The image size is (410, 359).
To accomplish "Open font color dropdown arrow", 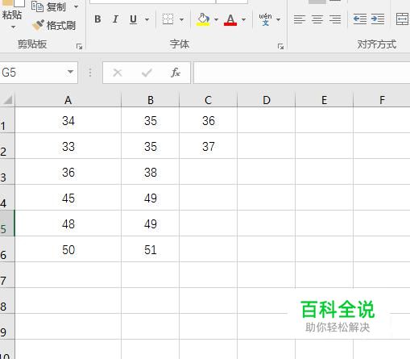I will coord(243,19).
